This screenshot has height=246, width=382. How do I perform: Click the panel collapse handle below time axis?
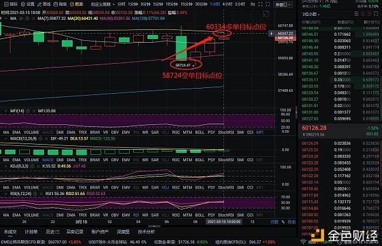click(154, 226)
